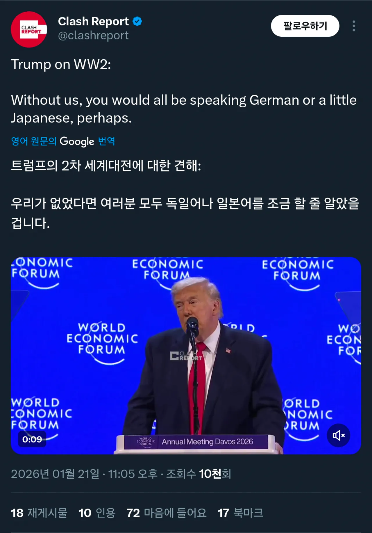Open the 17 북마크 bookmarks count
Screen dimensions: 372x533
(240, 513)
